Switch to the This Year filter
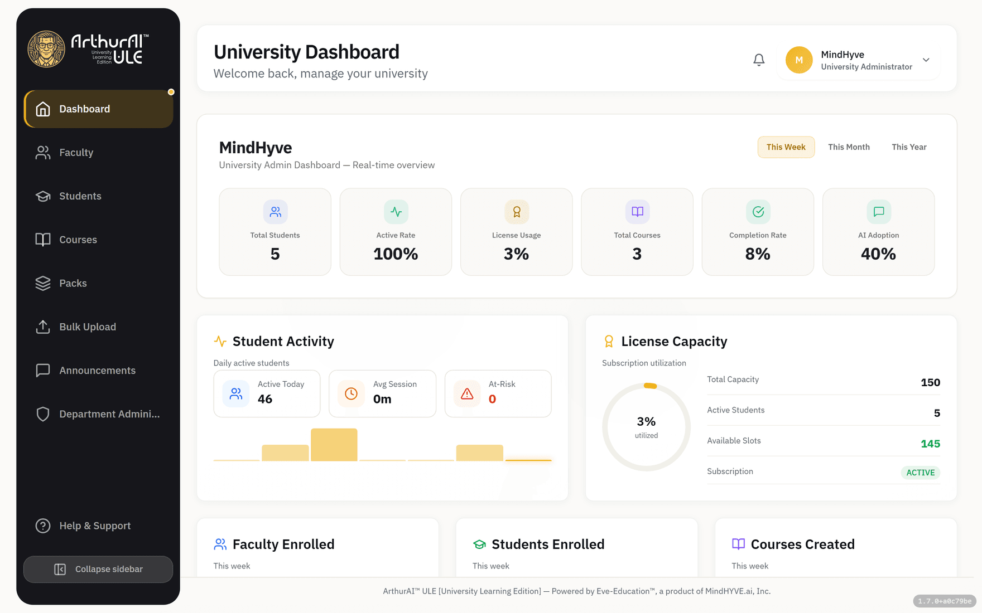Image resolution: width=982 pixels, height=613 pixels. (x=909, y=147)
